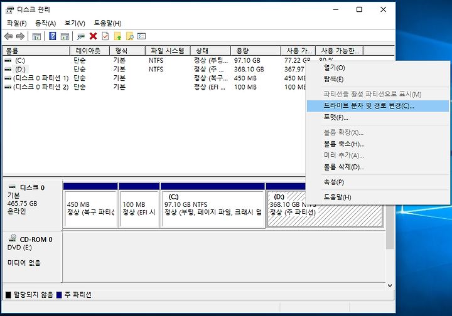Click the Back arrow toolbar icon
This screenshot has height=316, width=452.
9,36
